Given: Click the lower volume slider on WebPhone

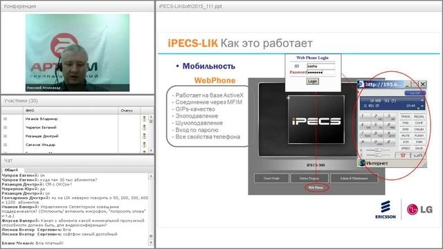Looking at the screenshot, I should 378,155.
